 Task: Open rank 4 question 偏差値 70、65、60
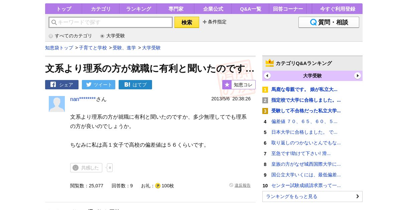tap(304, 121)
